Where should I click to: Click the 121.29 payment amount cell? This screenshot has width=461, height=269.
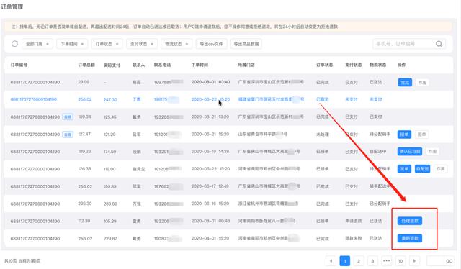[x=109, y=134]
